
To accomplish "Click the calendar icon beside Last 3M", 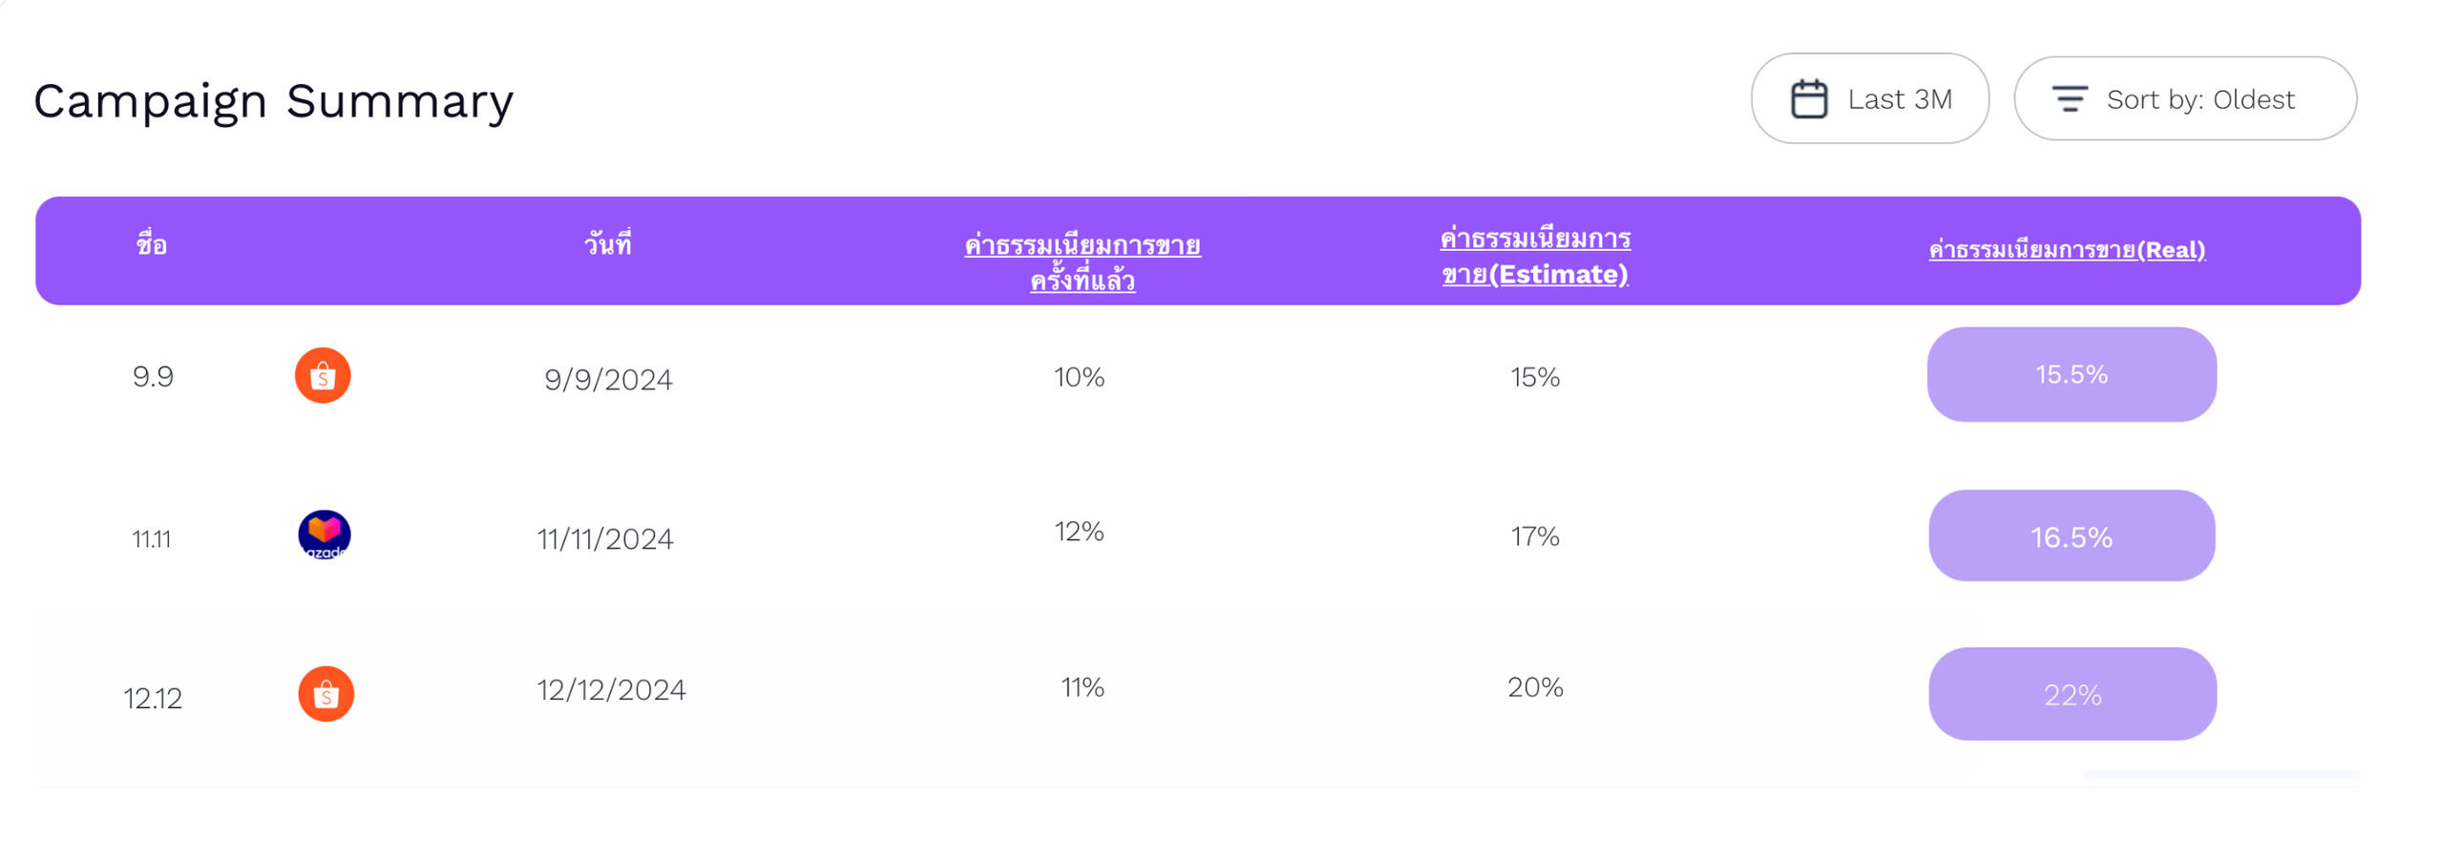I will (1807, 99).
